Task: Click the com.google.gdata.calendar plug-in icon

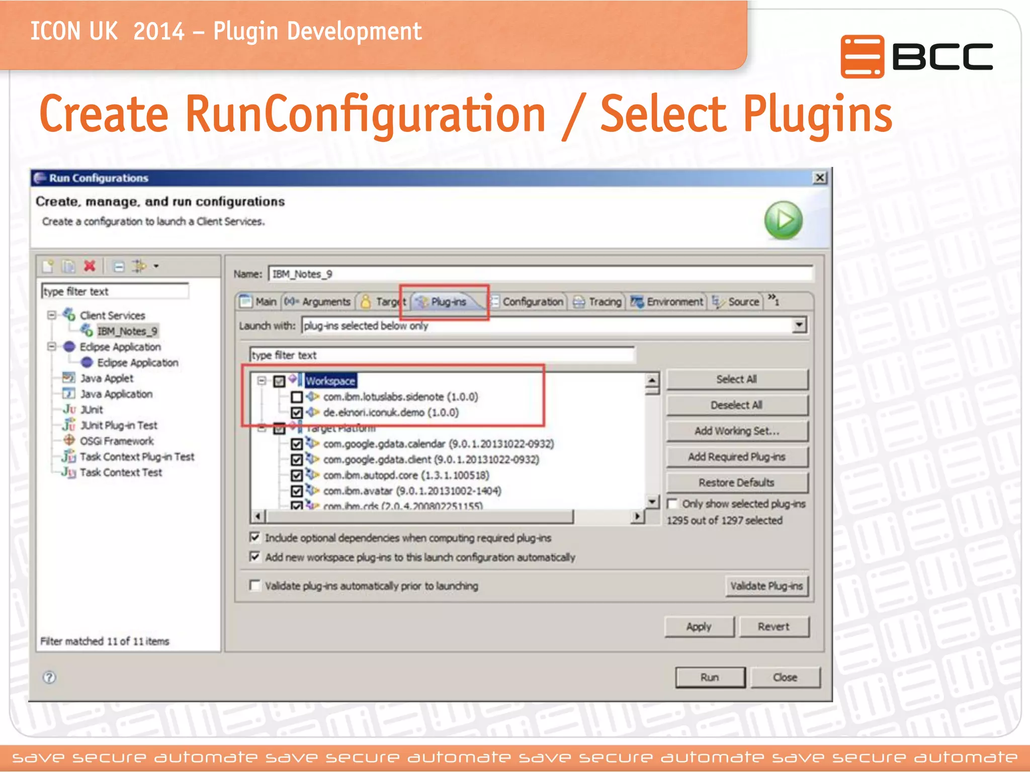Action: coord(313,443)
